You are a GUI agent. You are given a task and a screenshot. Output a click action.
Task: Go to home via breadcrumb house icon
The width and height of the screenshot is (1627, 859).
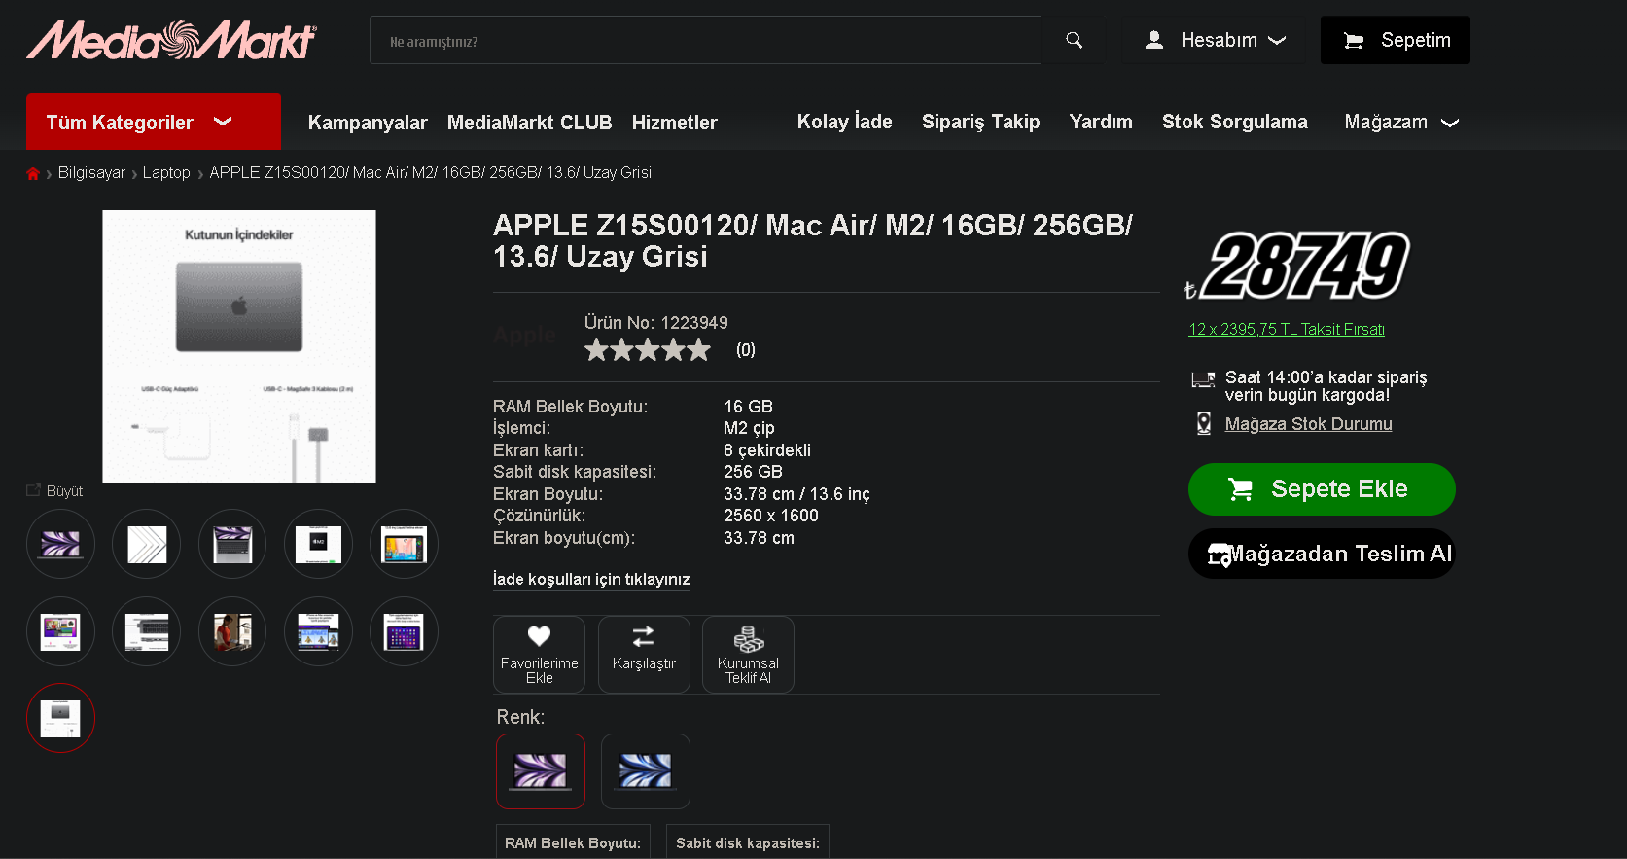click(33, 173)
